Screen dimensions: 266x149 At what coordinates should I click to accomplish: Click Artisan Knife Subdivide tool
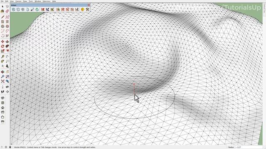click(x=32, y=10)
